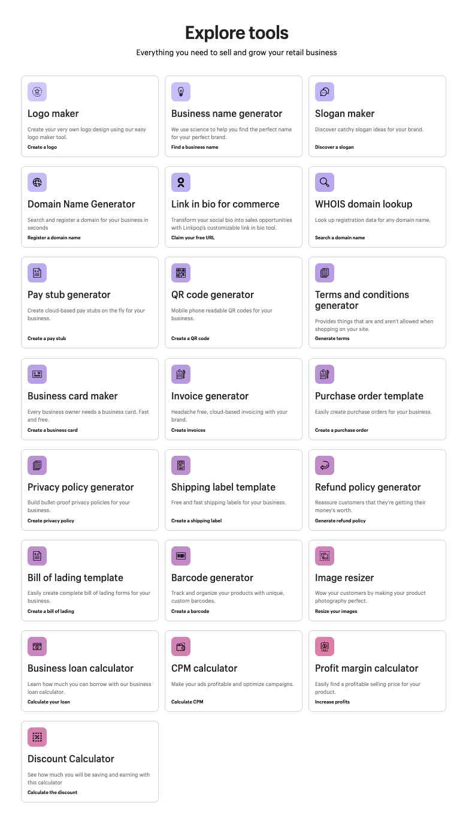
Task: Open the Invoice generator heading
Action: click(210, 396)
